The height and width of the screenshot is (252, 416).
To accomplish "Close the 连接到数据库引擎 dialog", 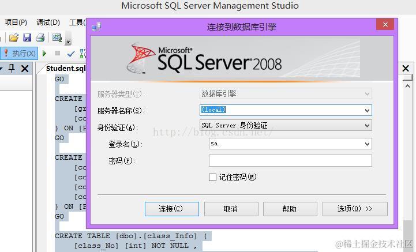I will pos(385,24).
